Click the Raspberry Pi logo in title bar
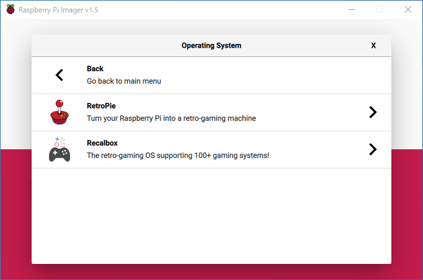Screen dimensions: 423x280 coord(11,9)
